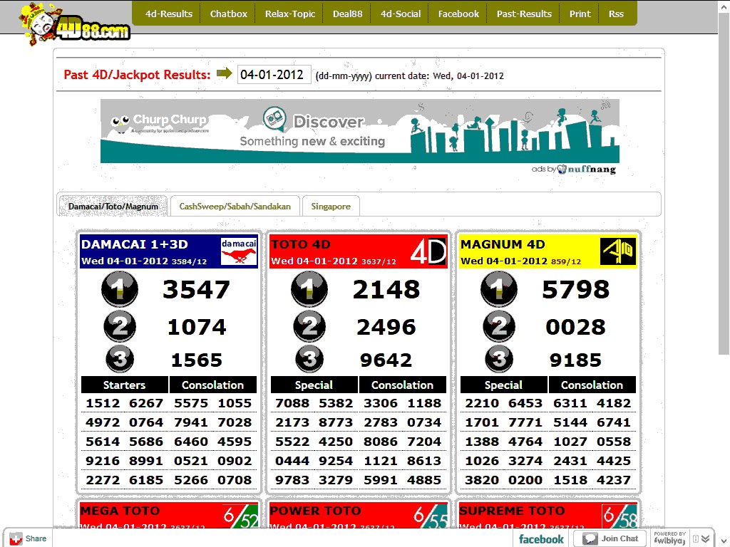Viewport: 730px width, 547px height.
Task: Click the Print menu item
Action: tap(580, 14)
